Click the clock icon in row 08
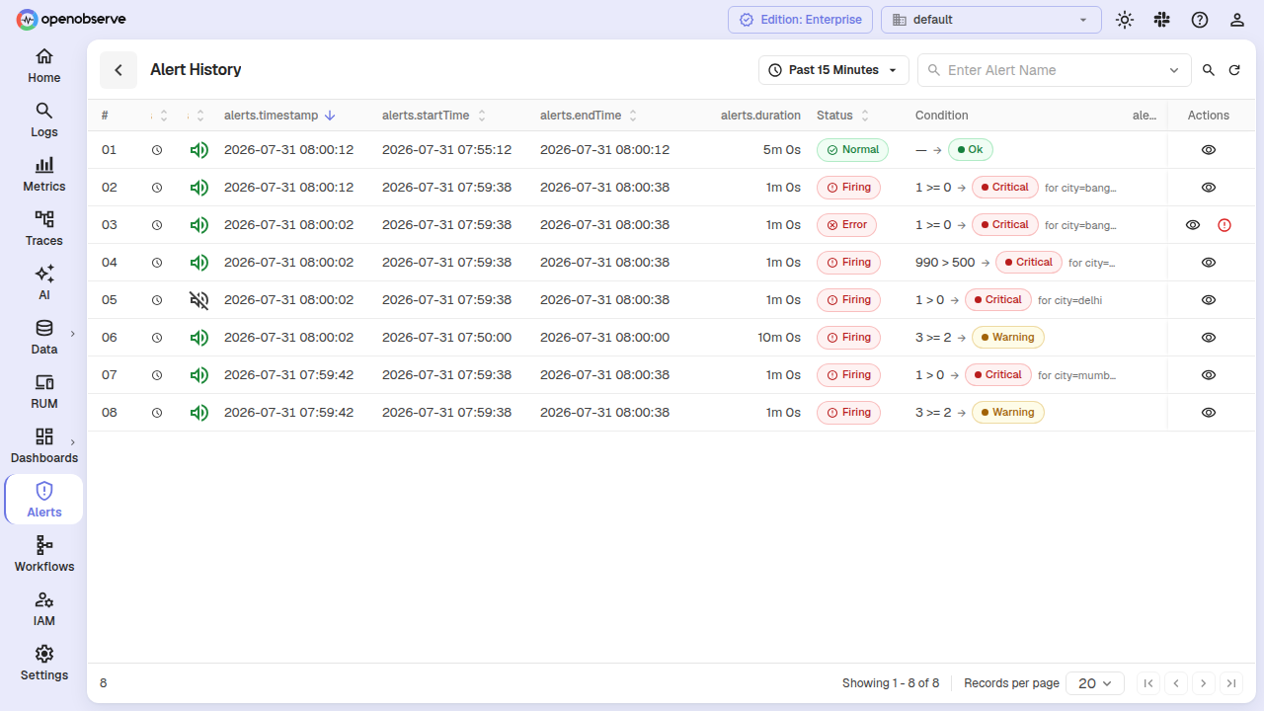The height and width of the screenshot is (711, 1264). point(157,413)
